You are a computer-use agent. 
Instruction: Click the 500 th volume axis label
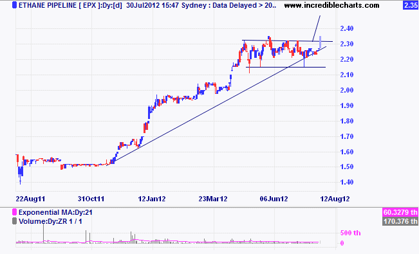click(350, 233)
